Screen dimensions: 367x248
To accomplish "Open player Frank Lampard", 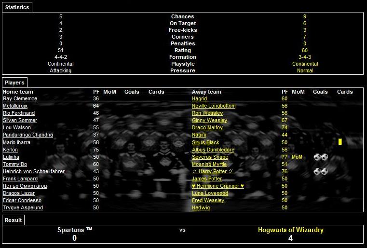I will click(x=20, y=179).
